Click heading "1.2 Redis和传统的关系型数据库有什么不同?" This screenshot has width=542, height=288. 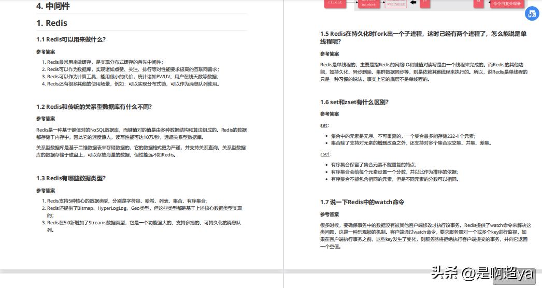click(94, 107)
